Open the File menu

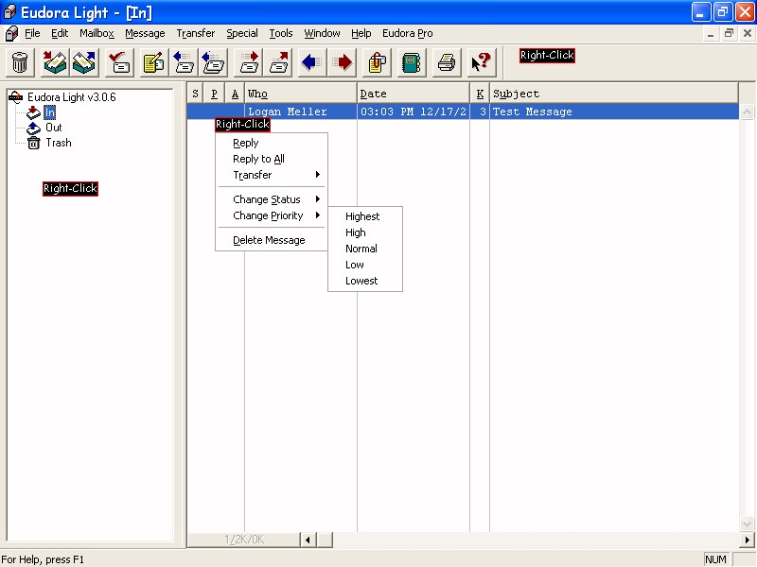(x=32, y=33)
